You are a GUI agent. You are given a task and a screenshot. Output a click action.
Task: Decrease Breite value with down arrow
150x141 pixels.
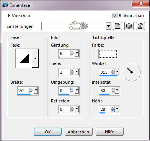(x=31, y=92)
